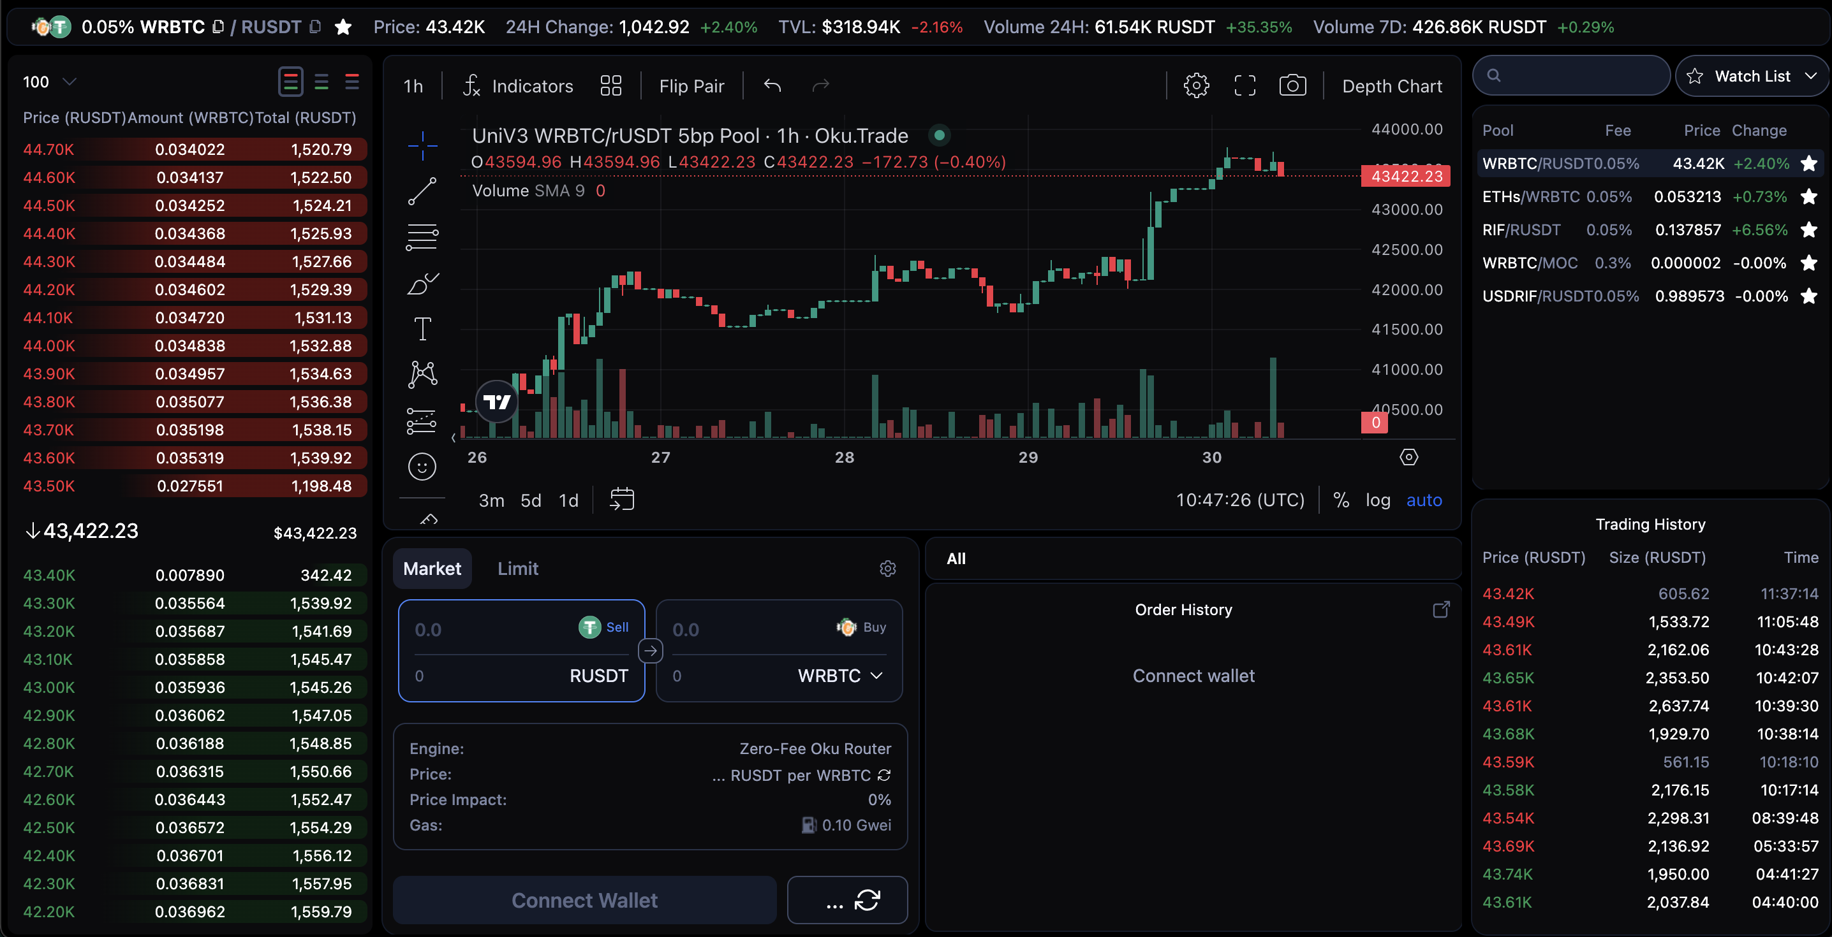Select the All orders tab
The image size is (1832, 937).
tap(956, 559)
